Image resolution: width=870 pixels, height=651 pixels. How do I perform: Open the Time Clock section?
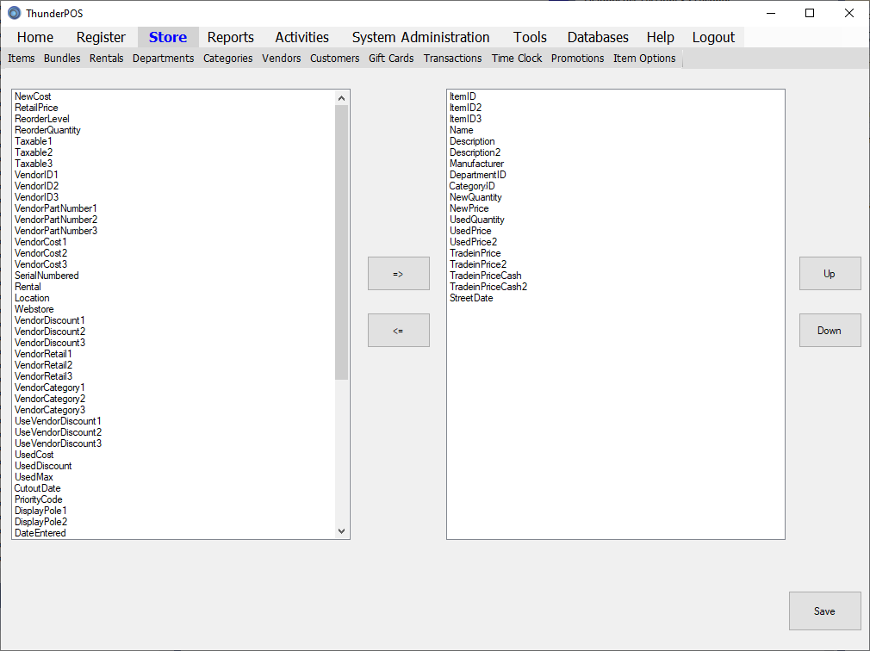point(517,59)
